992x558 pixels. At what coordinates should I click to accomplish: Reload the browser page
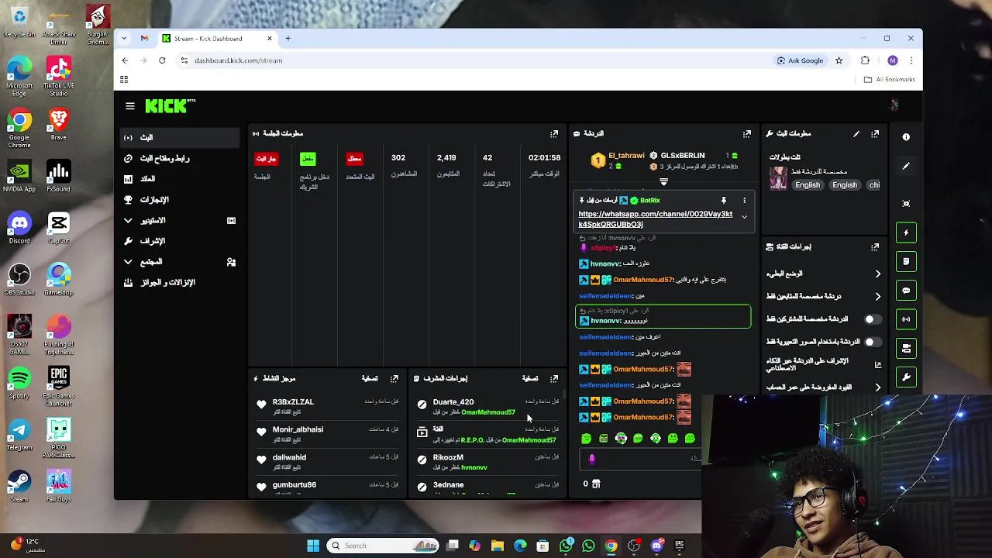click(162, 60)
